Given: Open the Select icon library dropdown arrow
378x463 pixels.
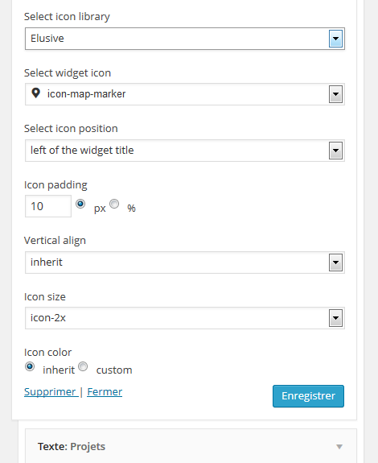Looking at the screenshot, I should [x=335, y=39].
